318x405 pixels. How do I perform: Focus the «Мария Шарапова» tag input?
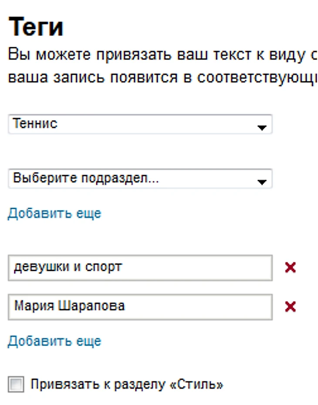140,307
